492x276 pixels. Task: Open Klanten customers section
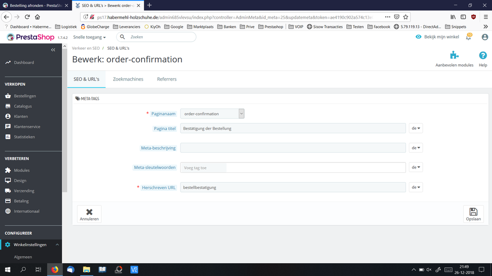(21, 116)
